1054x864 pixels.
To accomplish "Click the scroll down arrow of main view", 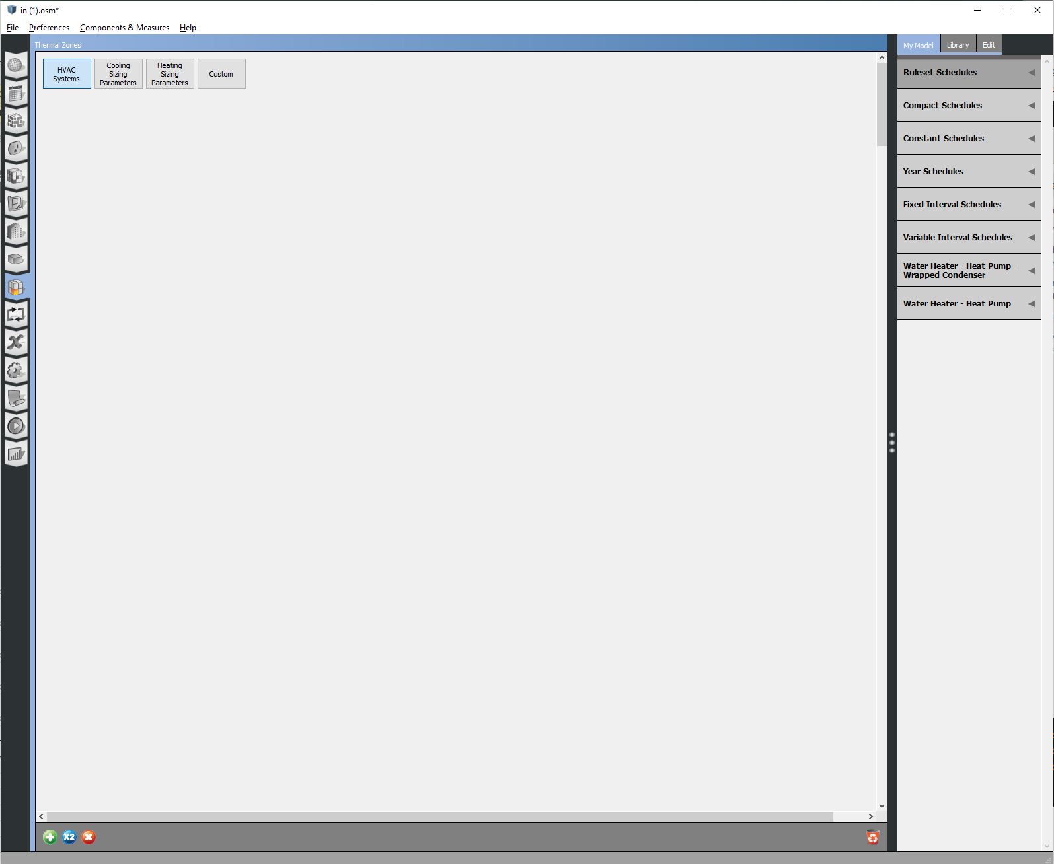I will (882, 806).
